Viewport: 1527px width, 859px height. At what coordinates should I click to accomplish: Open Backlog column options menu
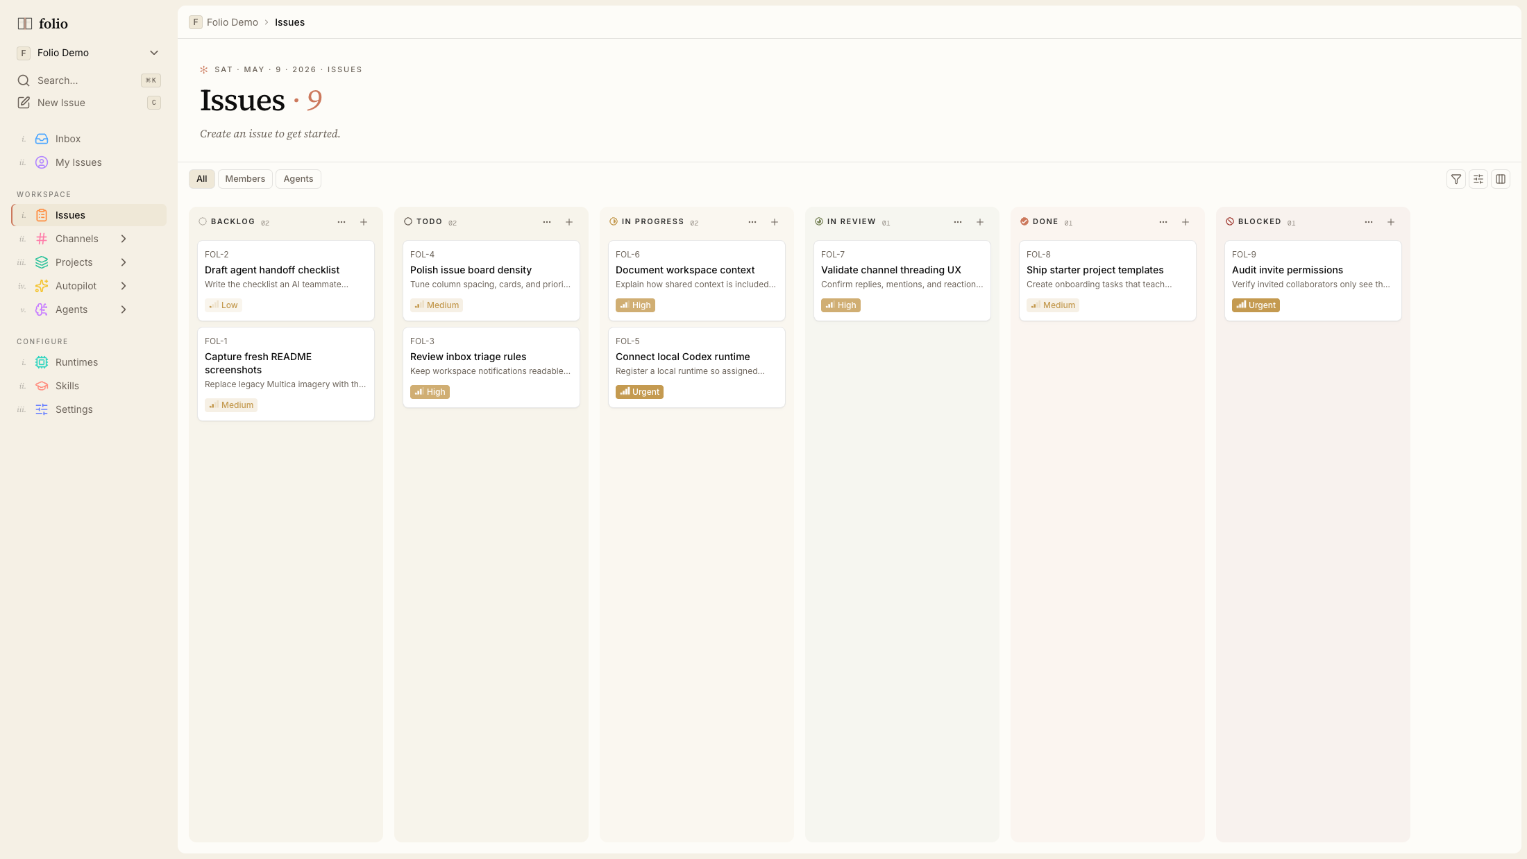[x=341, y=222]
